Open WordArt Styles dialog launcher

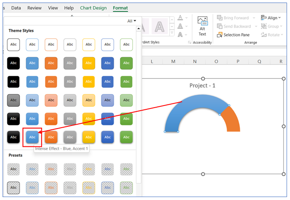190,43
